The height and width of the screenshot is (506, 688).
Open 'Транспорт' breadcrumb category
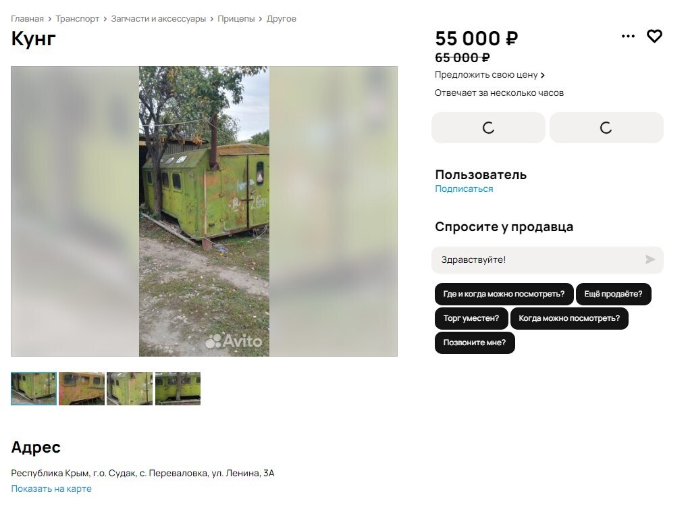point(77,19)
